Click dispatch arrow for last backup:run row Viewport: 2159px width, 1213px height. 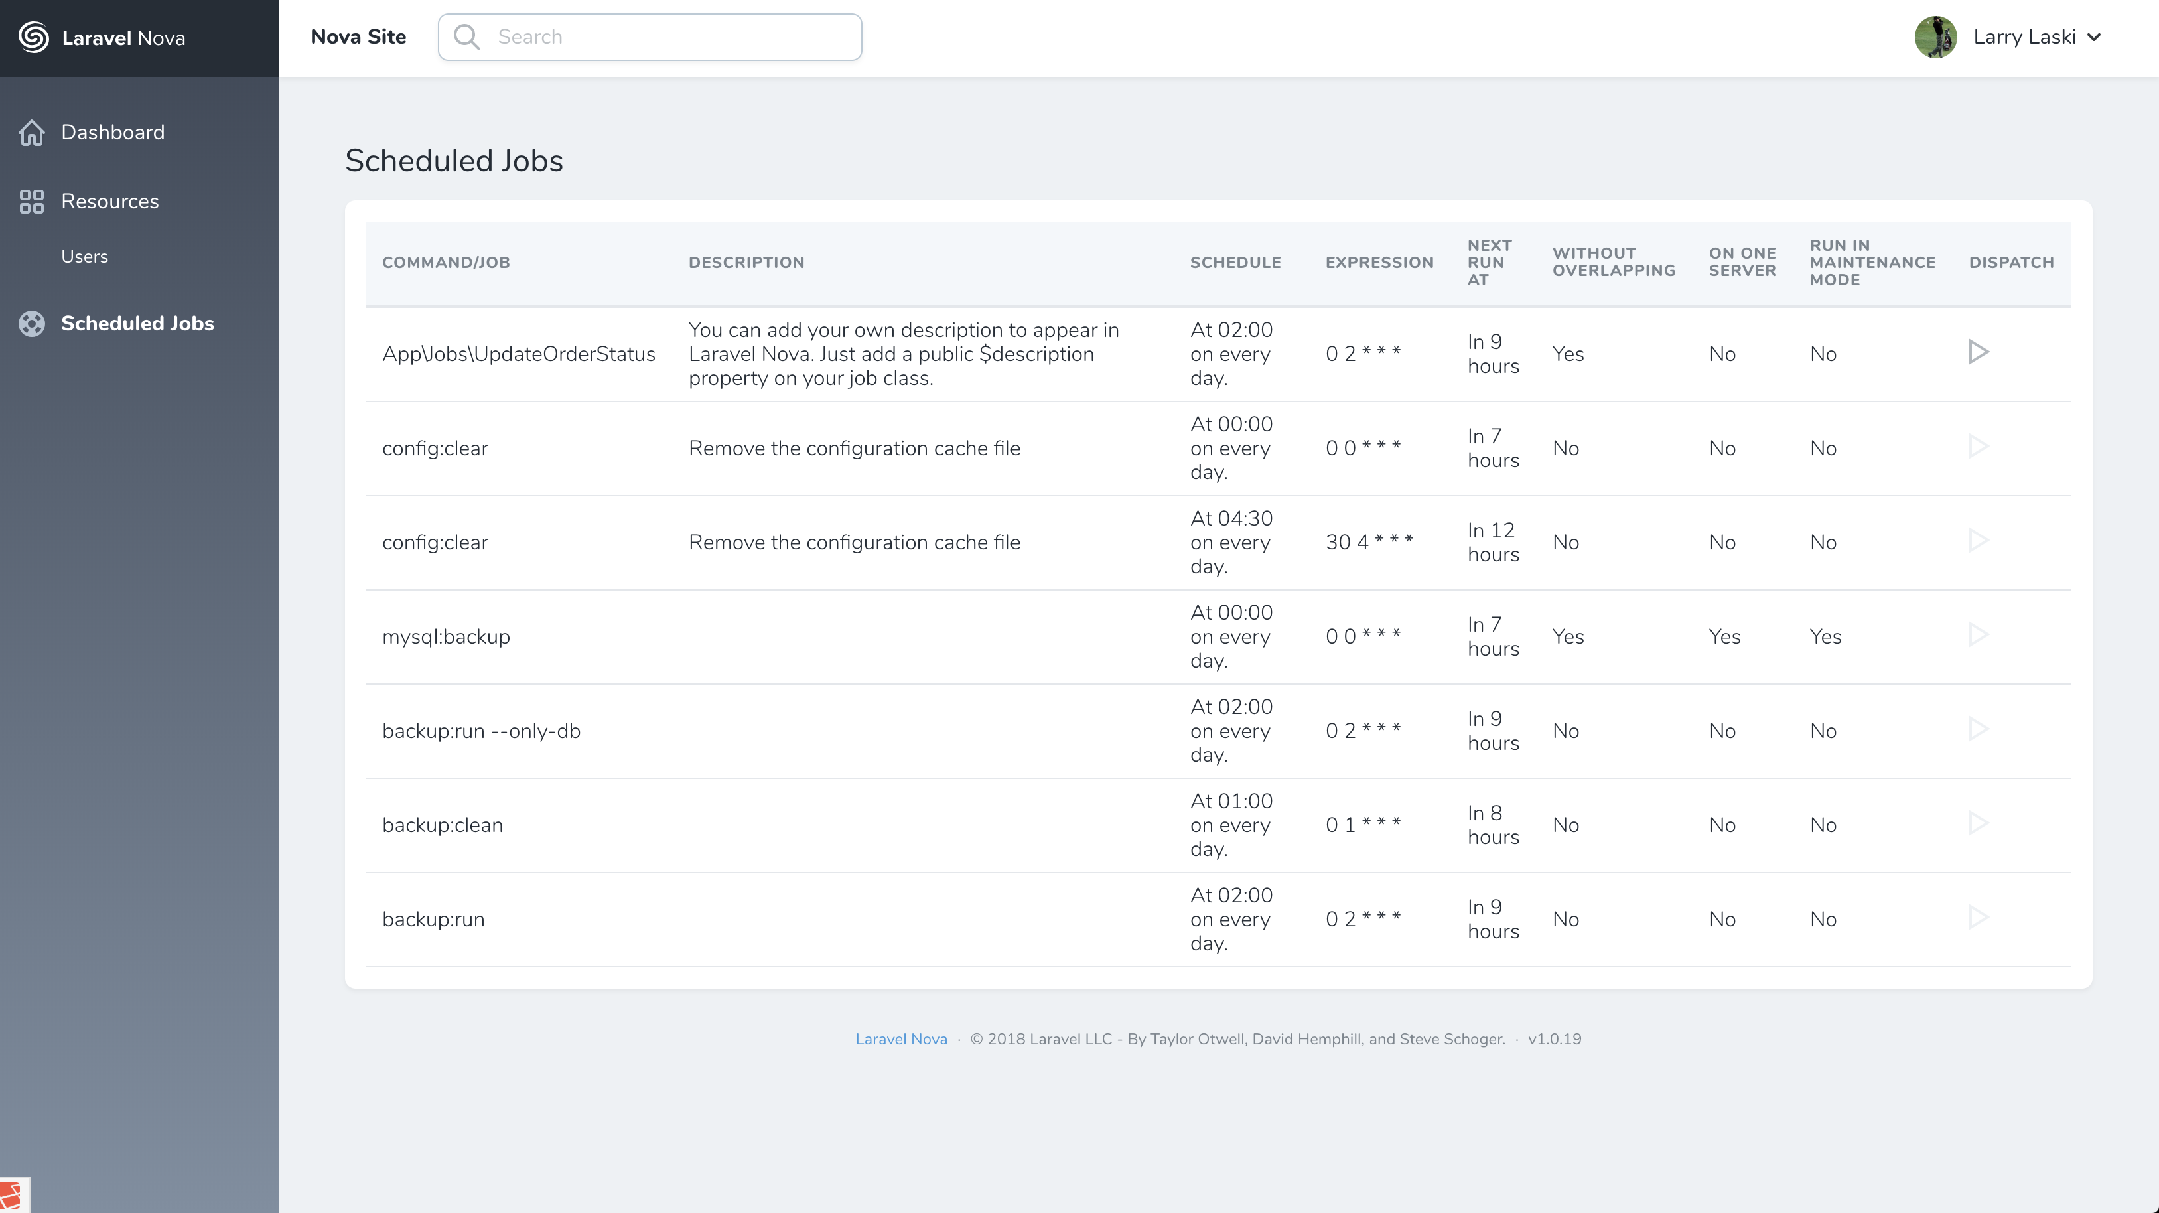click(x=1978, y=917)
